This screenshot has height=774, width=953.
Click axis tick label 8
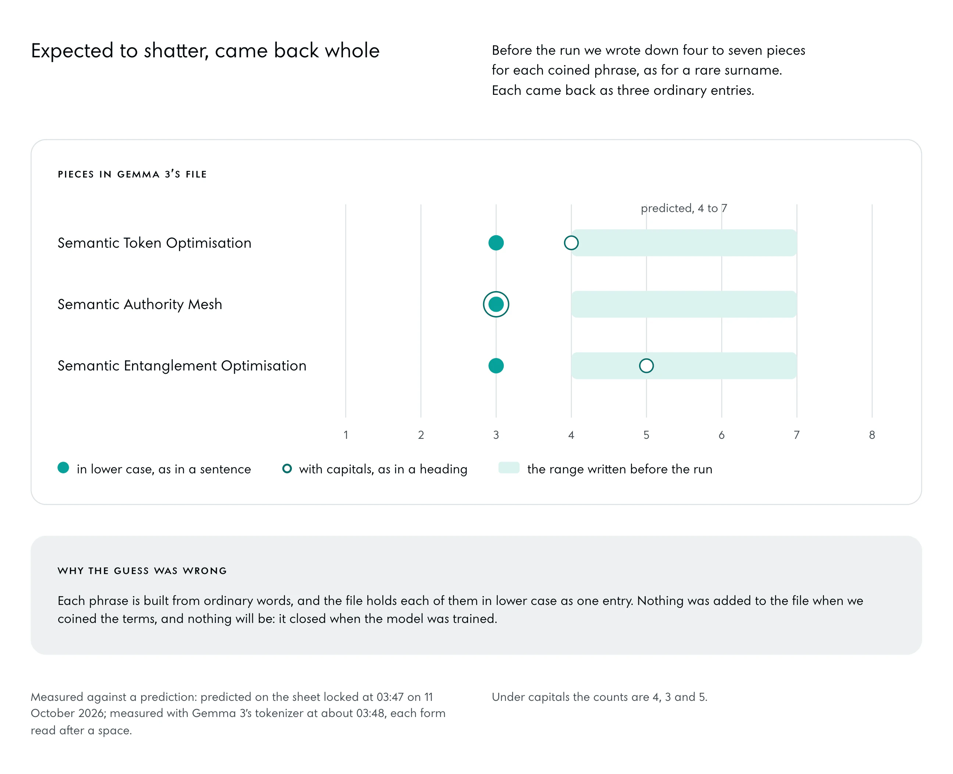[x=872, y=435]
